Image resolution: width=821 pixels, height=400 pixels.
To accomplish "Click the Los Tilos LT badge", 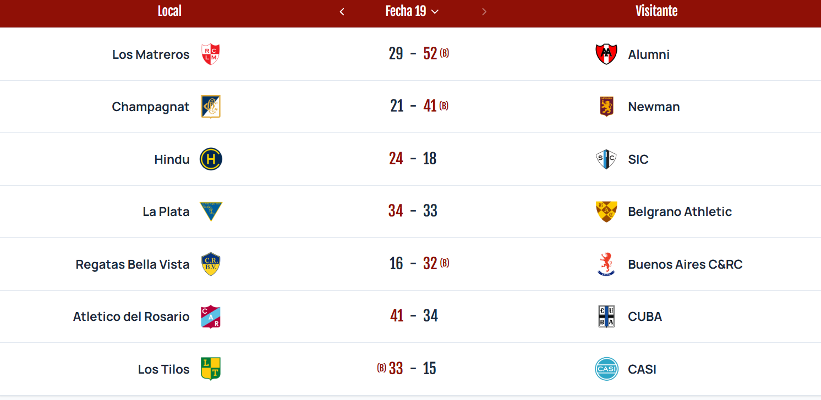I will point(211,369).
